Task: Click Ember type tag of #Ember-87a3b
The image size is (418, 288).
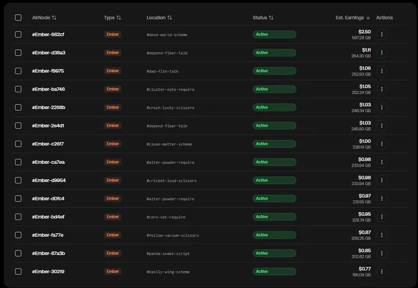Action: click(x=112, y=254)
